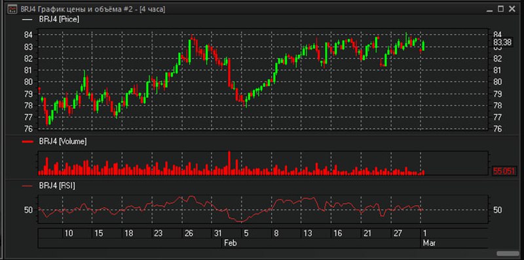The width and height of the screenshot is (524, 260).
Task: Click date label 27 on time axis
Action: tap(398, 233)
